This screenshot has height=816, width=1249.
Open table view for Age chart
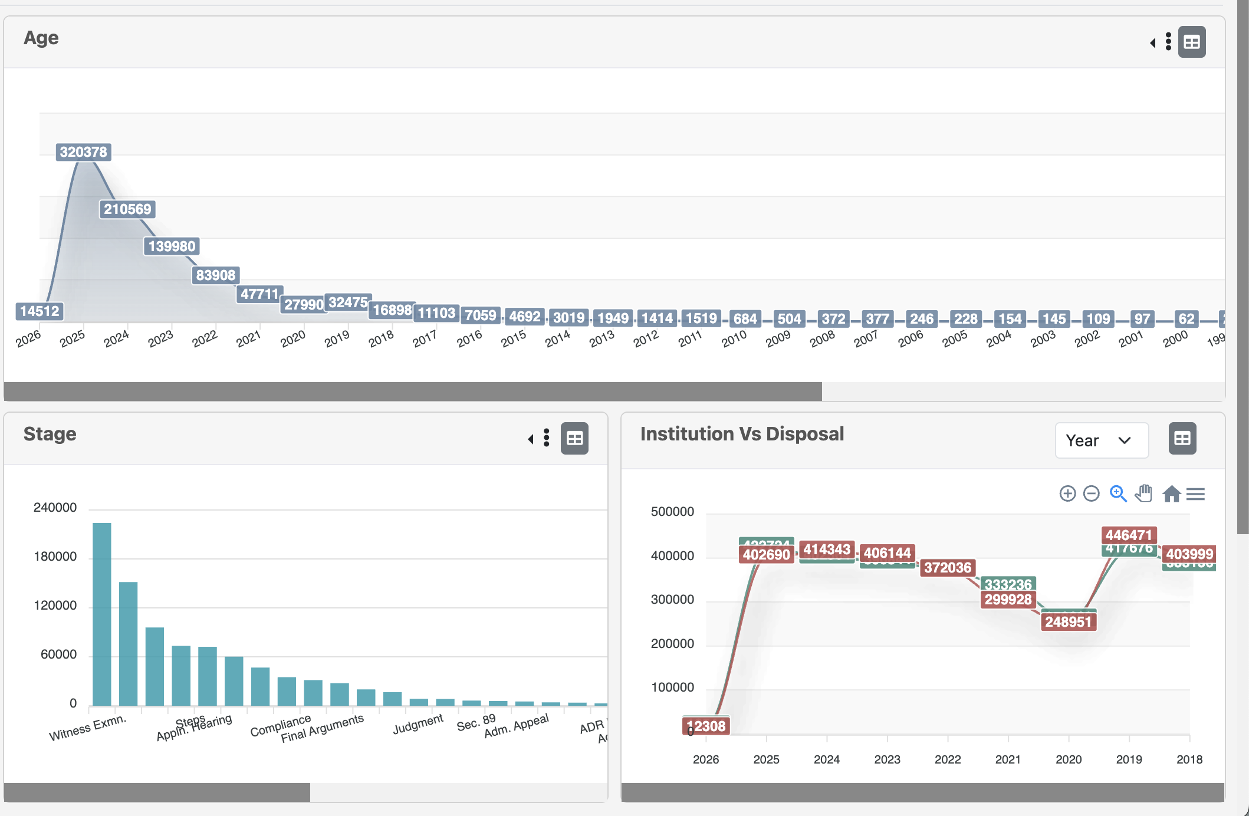[1191, 42]
